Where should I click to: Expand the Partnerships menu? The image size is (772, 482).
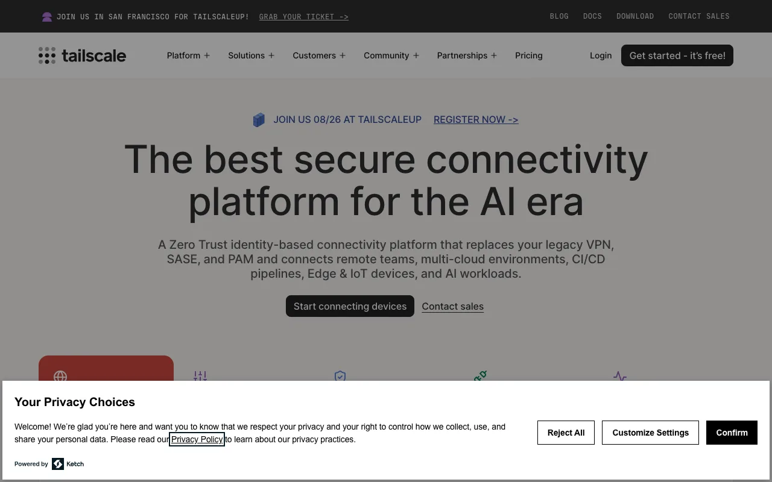(467, 55)
